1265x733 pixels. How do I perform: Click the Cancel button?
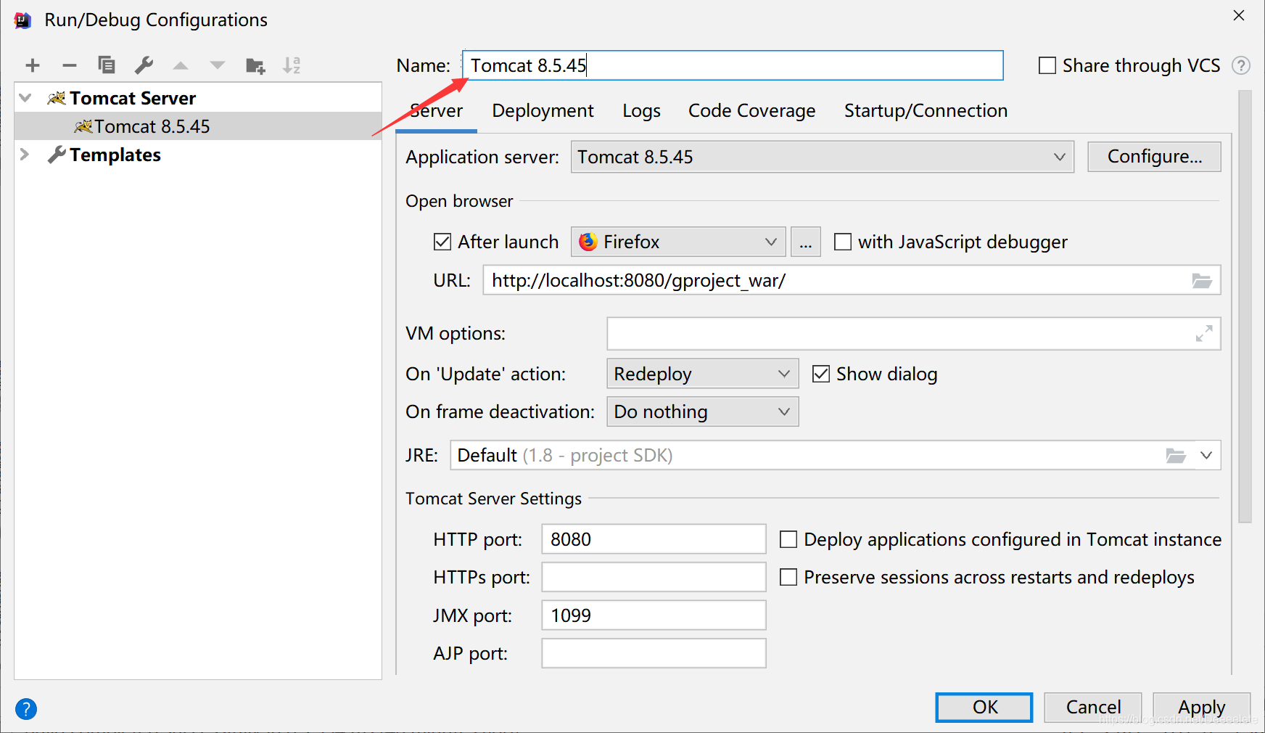[1093, 707]
